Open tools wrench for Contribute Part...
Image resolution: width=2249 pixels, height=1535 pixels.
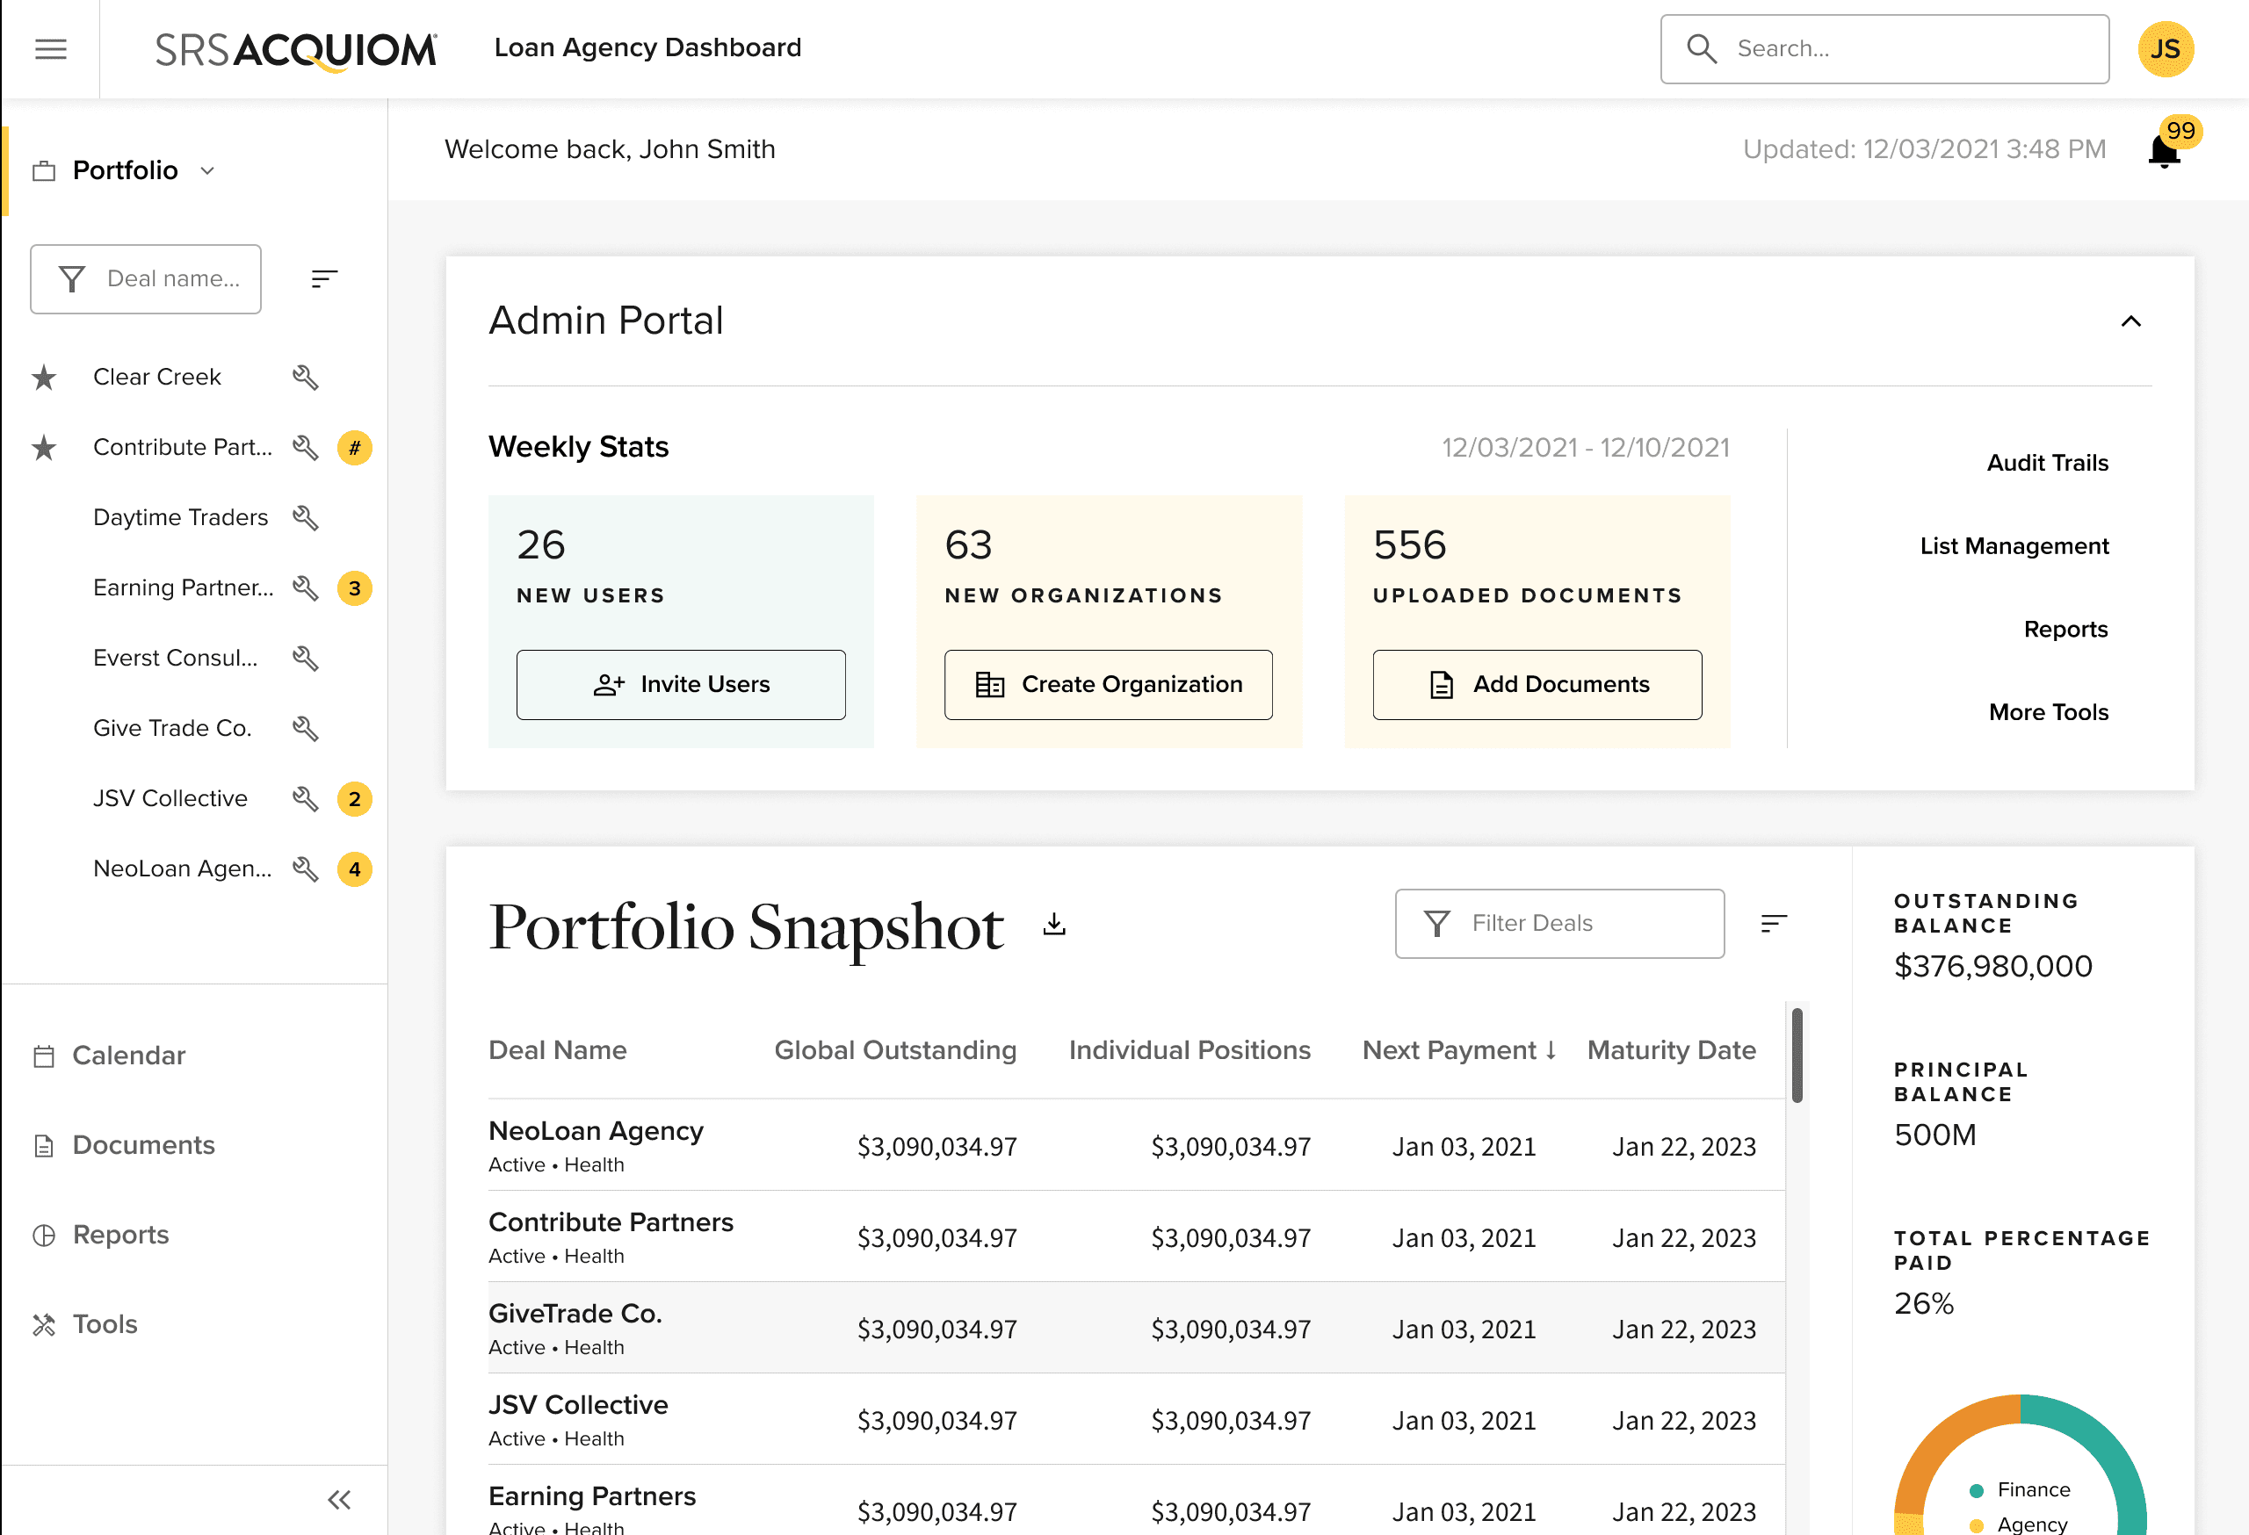click(306, 448)
